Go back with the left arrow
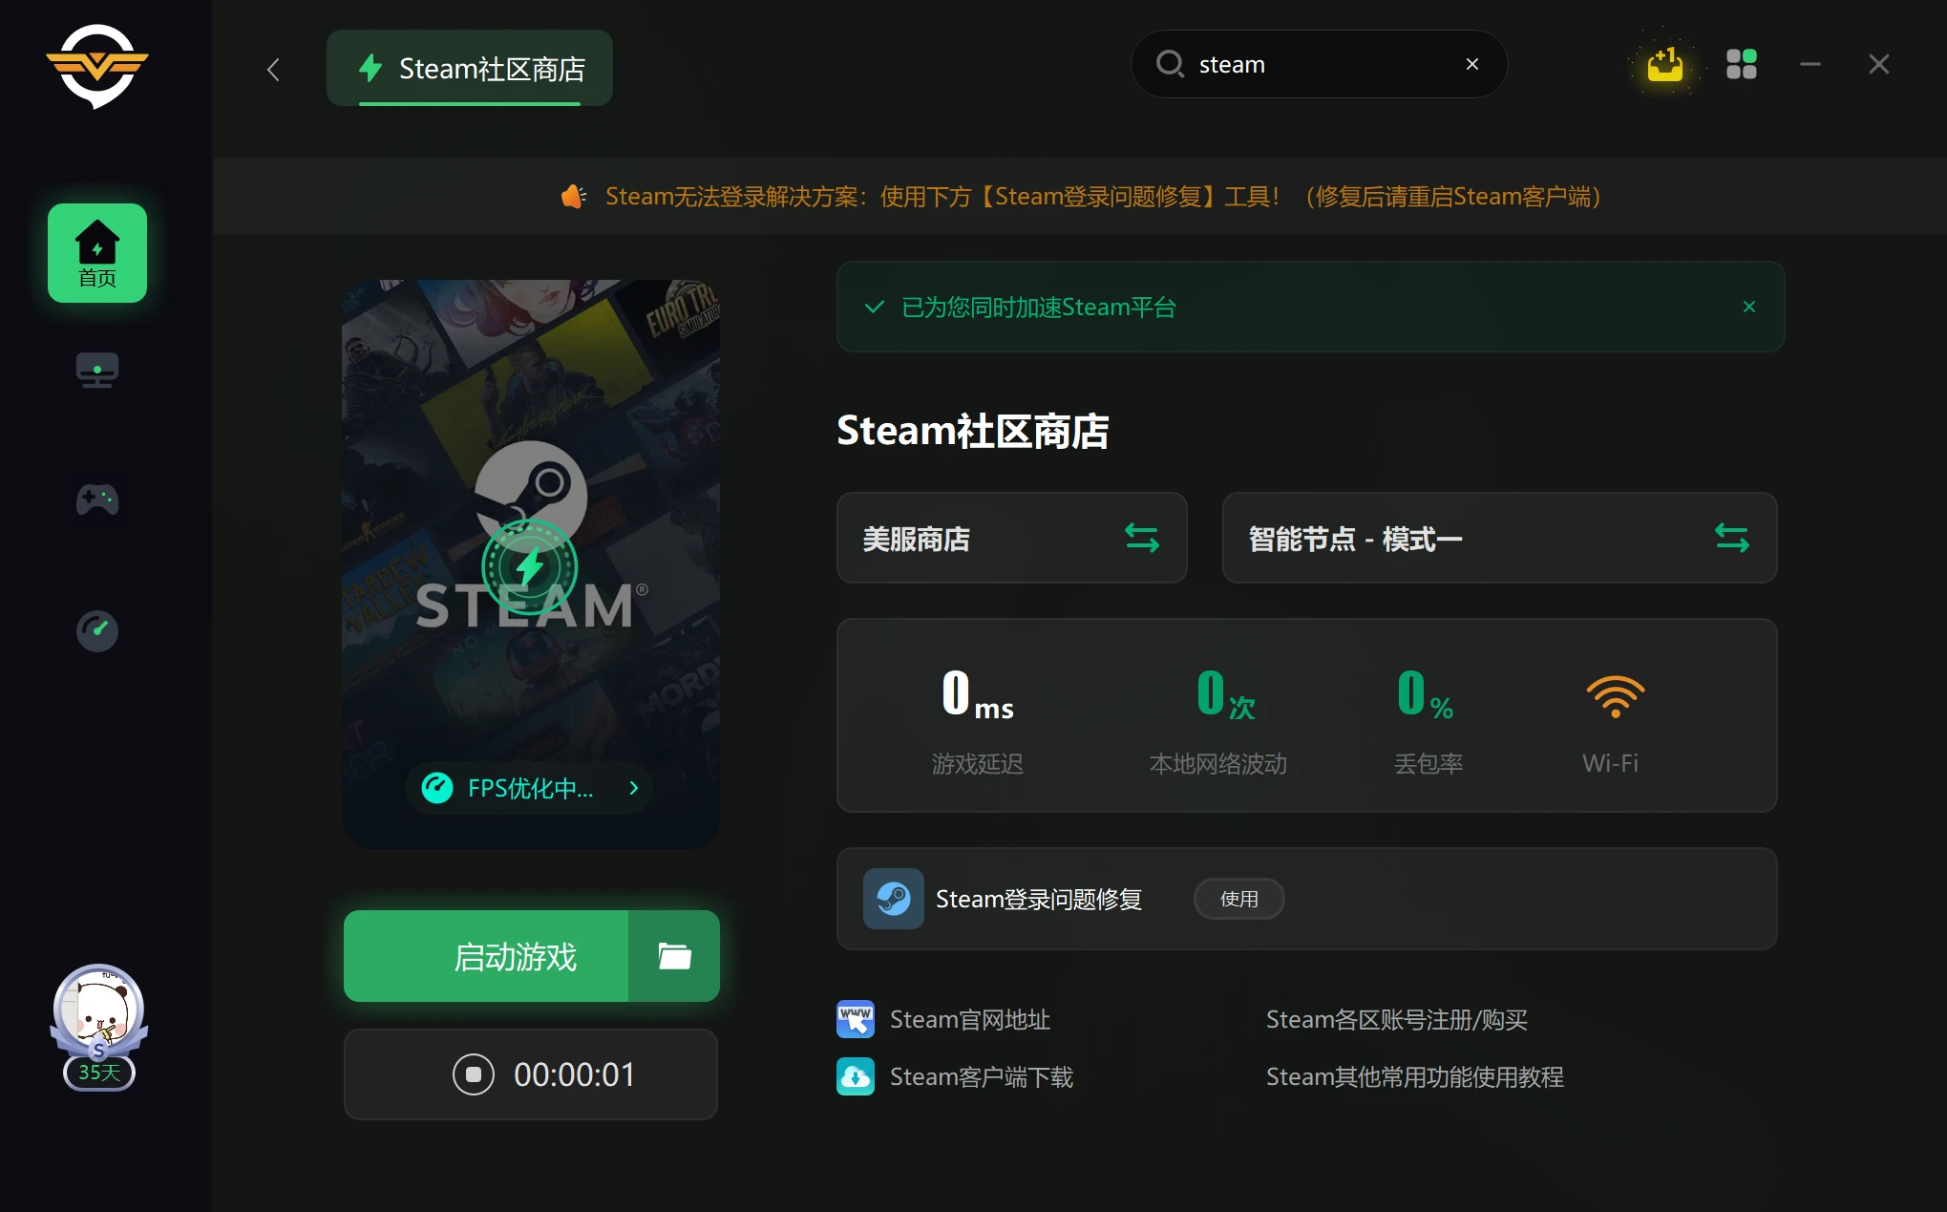 tap(274, 69)
